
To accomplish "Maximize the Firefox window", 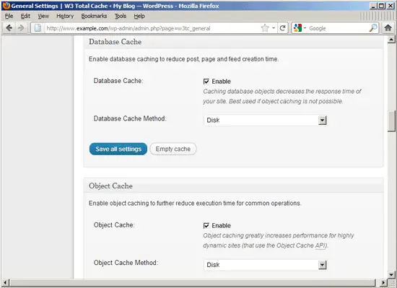I will click(x=381, y=6).
